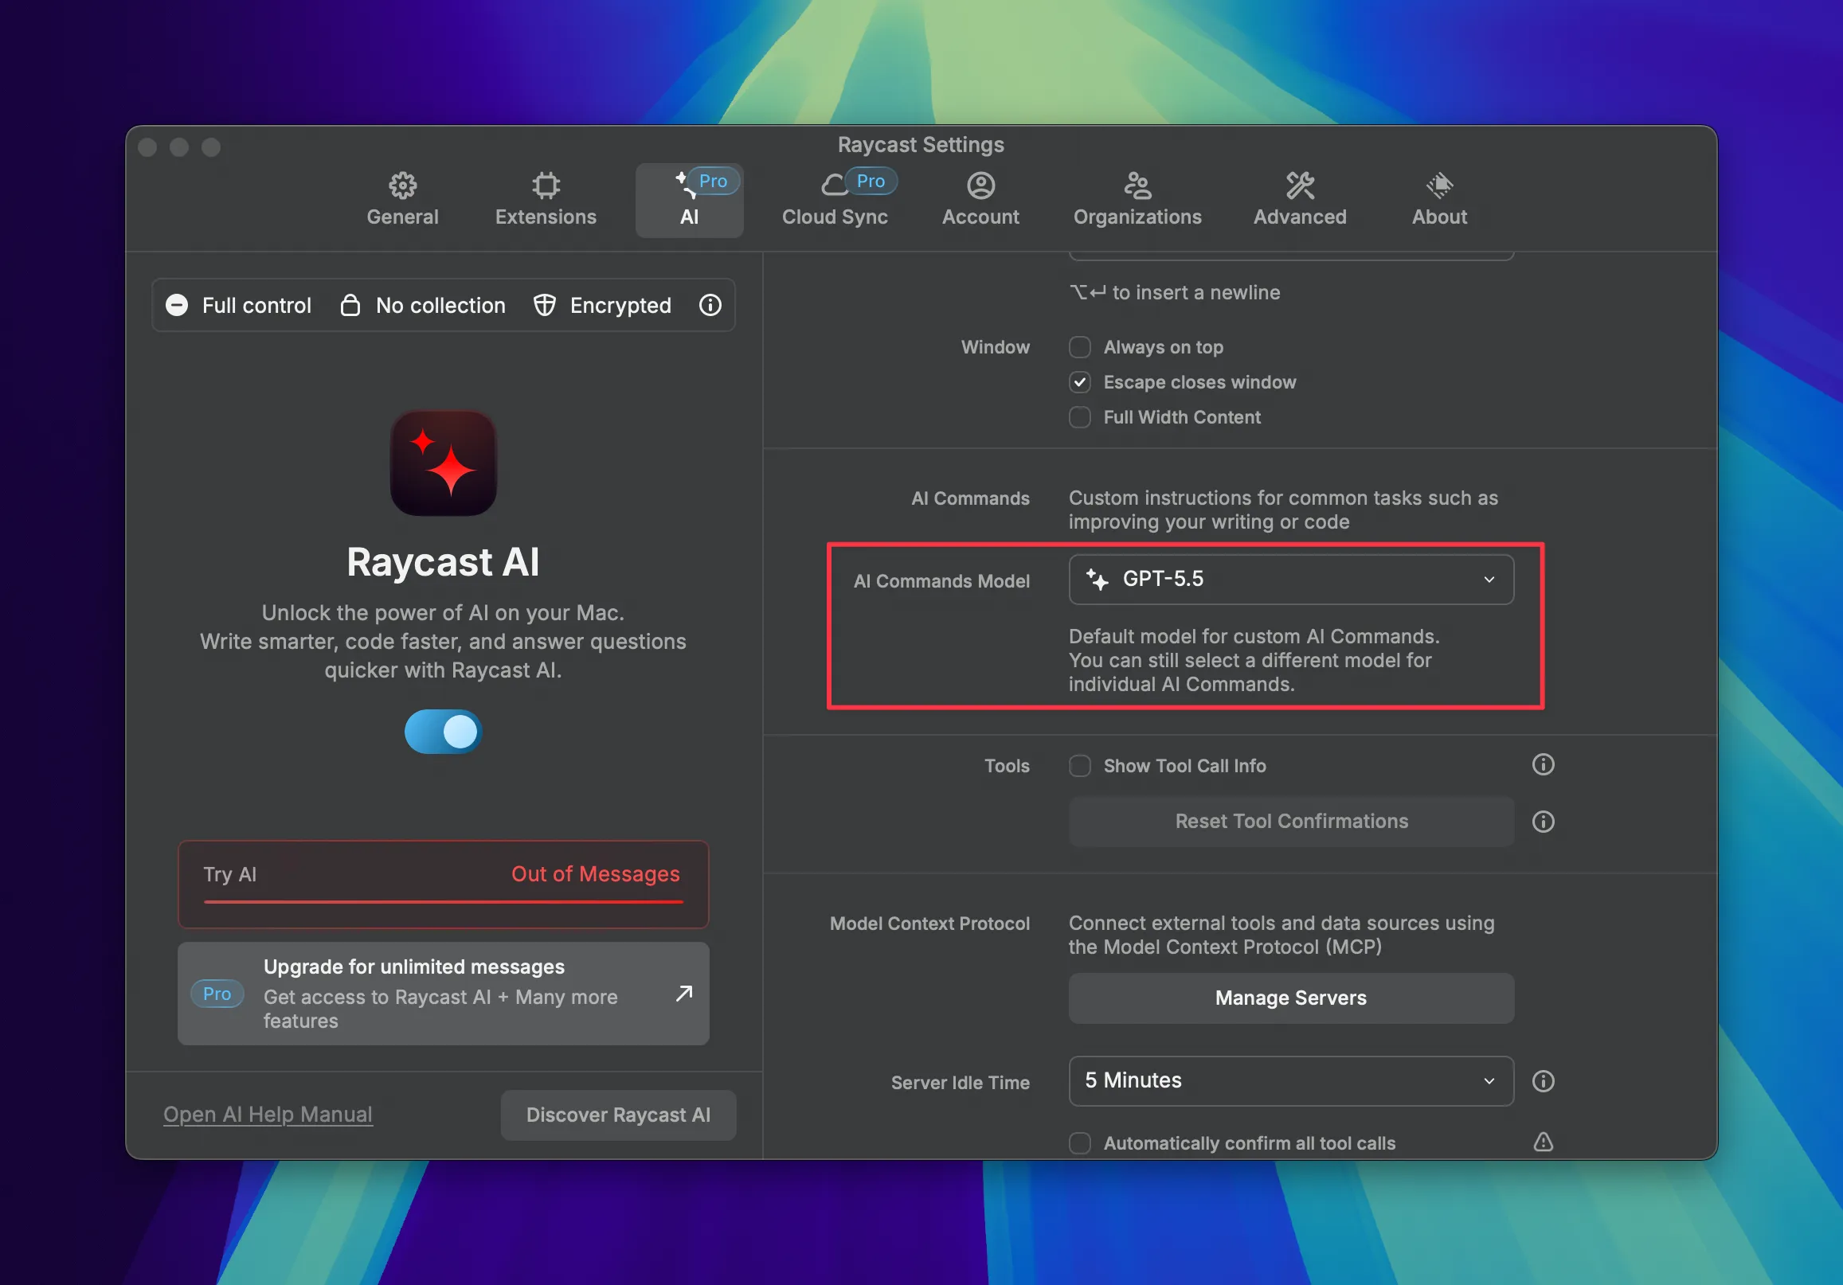Click the Try AI messages usage bar
This screenshot has width=1843, height=1285.
[443, 901]
